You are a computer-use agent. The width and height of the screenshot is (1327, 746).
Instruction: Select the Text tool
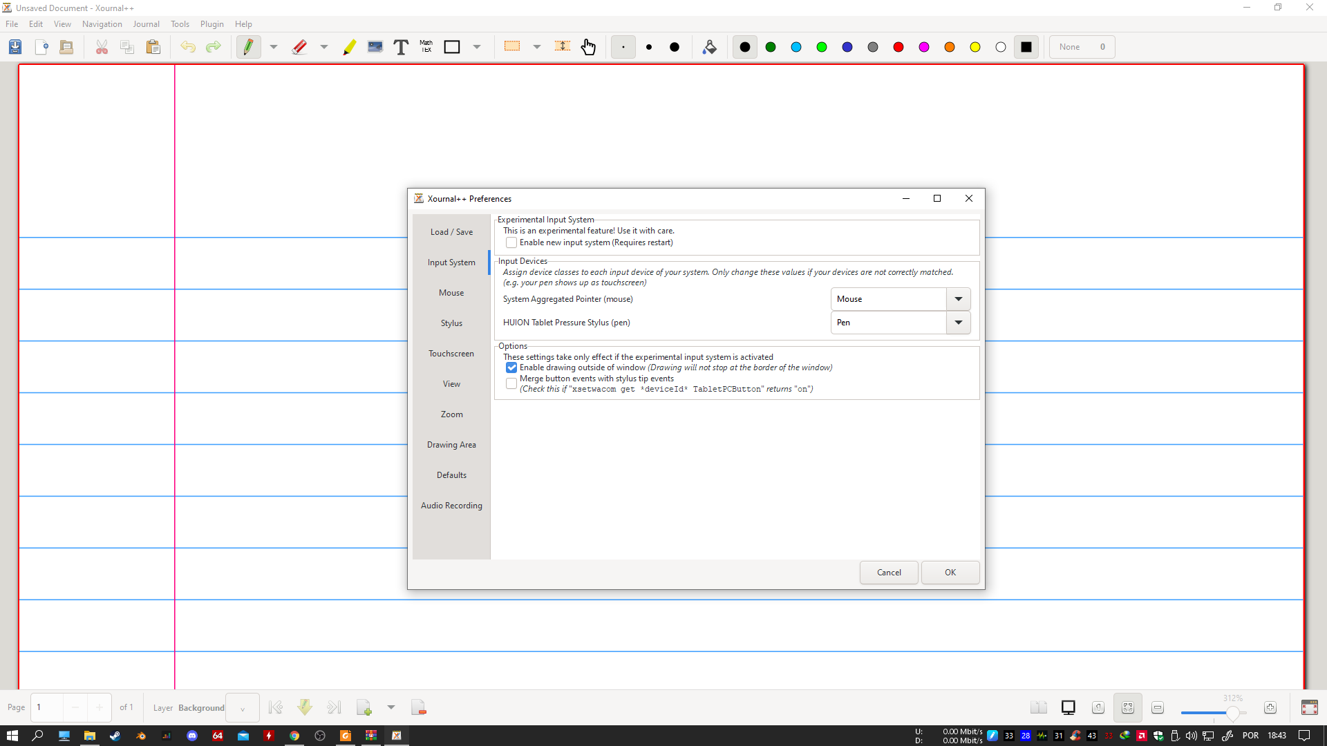pos(401,47)
